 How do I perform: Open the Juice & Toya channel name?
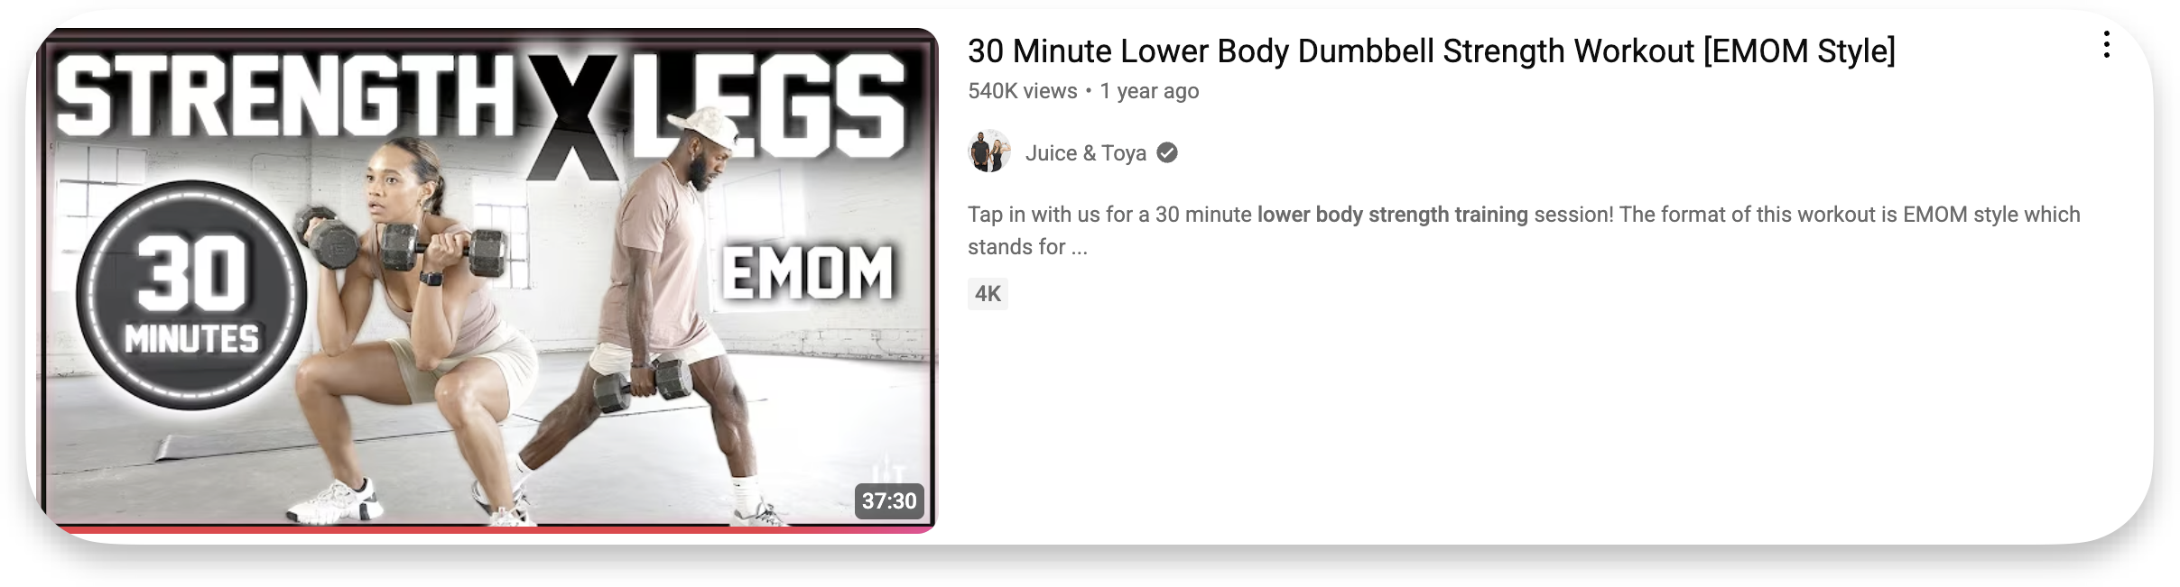pyautogui.click(x=1085, y=153)
